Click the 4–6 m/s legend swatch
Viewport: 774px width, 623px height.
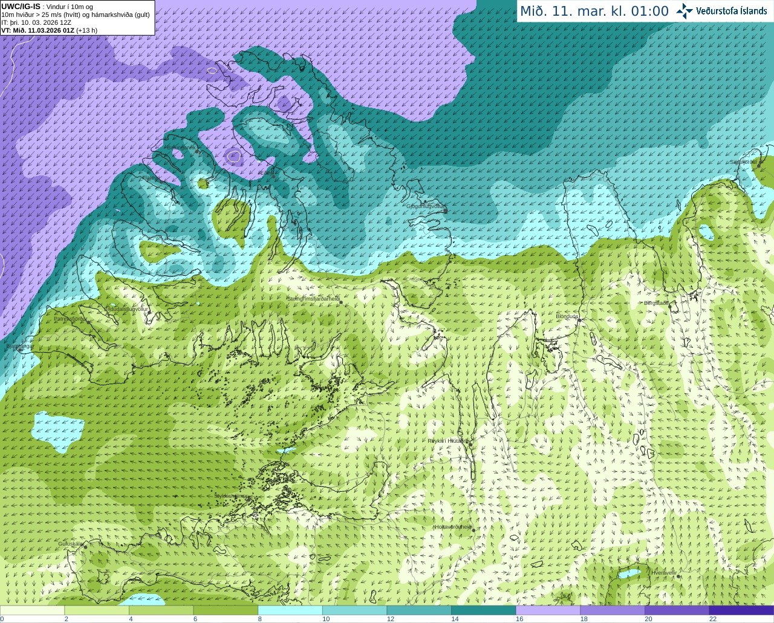[161, 610]
